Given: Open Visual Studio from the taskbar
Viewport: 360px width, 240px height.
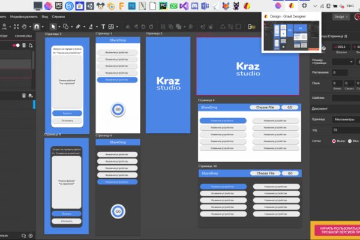Looking at the screenshot, I should pyautogui.click(x=184, y=6).
